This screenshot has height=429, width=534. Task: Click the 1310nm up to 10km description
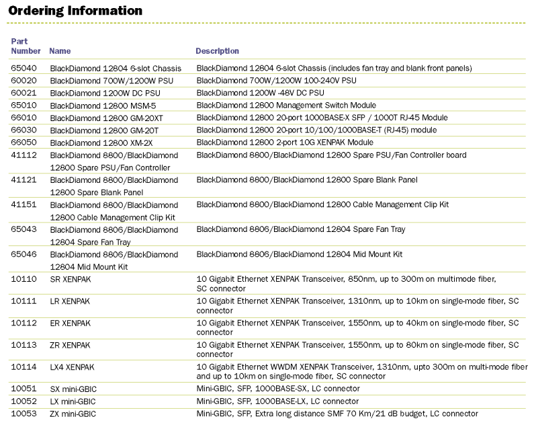(x=357, y=305)
